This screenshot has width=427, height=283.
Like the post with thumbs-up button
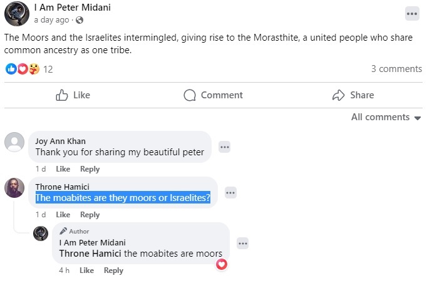pos(73,95)
